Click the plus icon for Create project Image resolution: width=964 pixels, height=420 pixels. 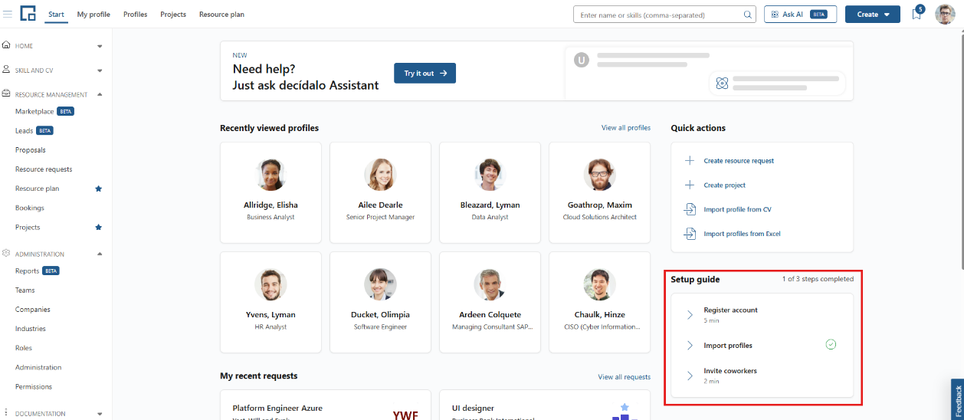click(689, 185)
